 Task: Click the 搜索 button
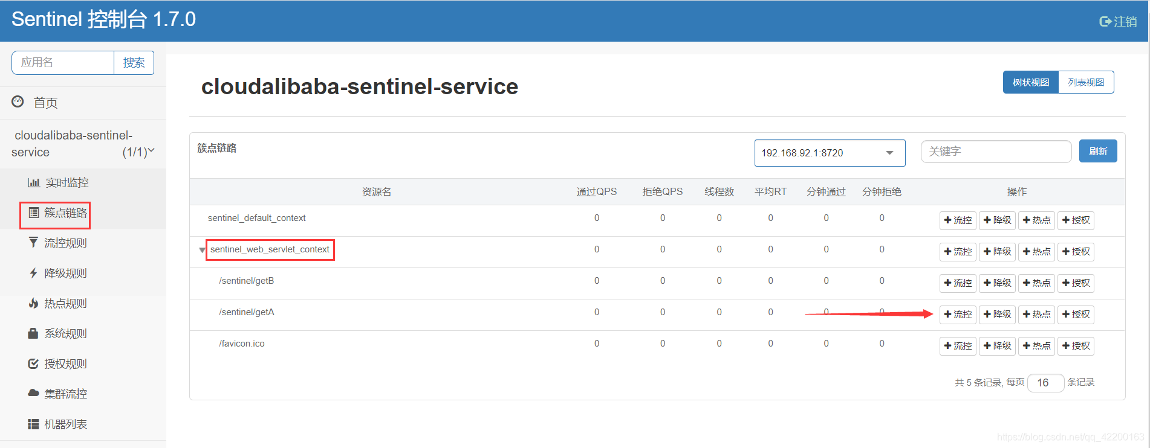pyautogui.click(x=134, y=63)
